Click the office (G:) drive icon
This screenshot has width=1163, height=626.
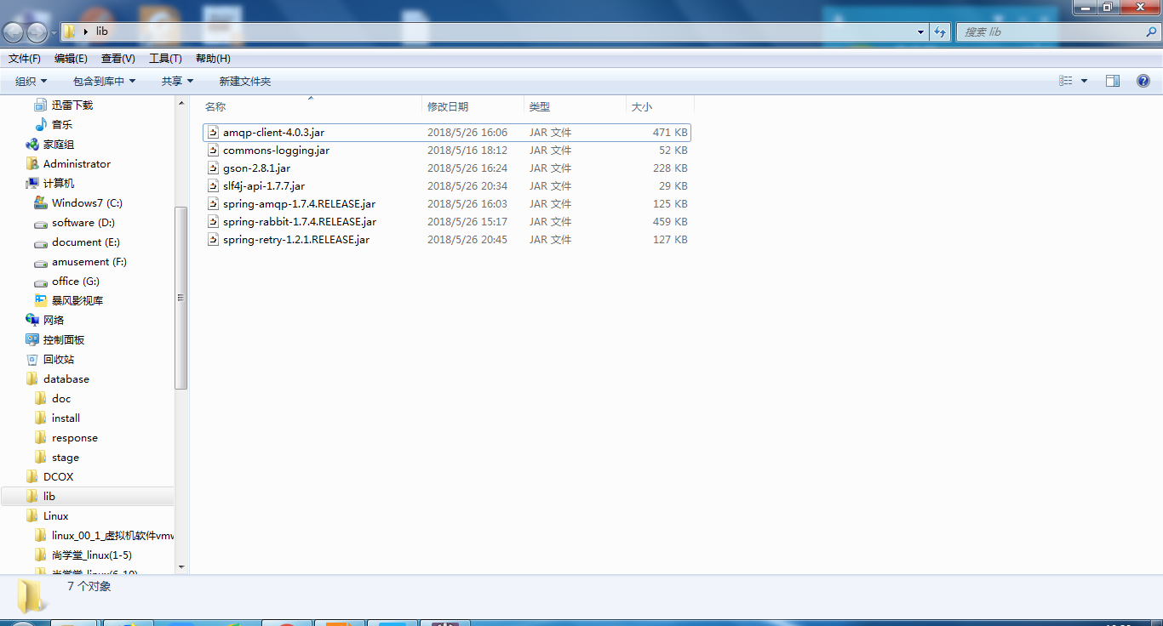pos(40,282)
